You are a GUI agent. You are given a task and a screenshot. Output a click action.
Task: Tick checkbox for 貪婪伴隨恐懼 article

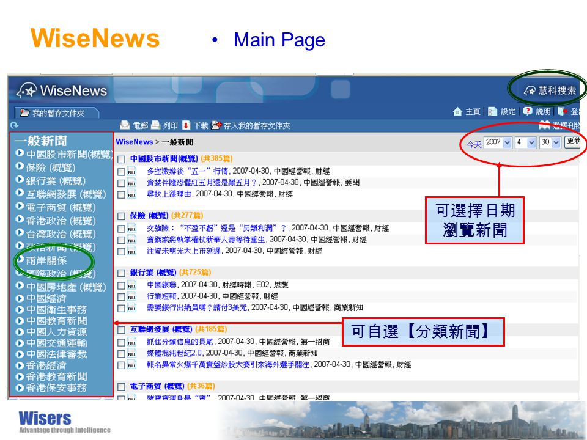click(x=121, y=183)
